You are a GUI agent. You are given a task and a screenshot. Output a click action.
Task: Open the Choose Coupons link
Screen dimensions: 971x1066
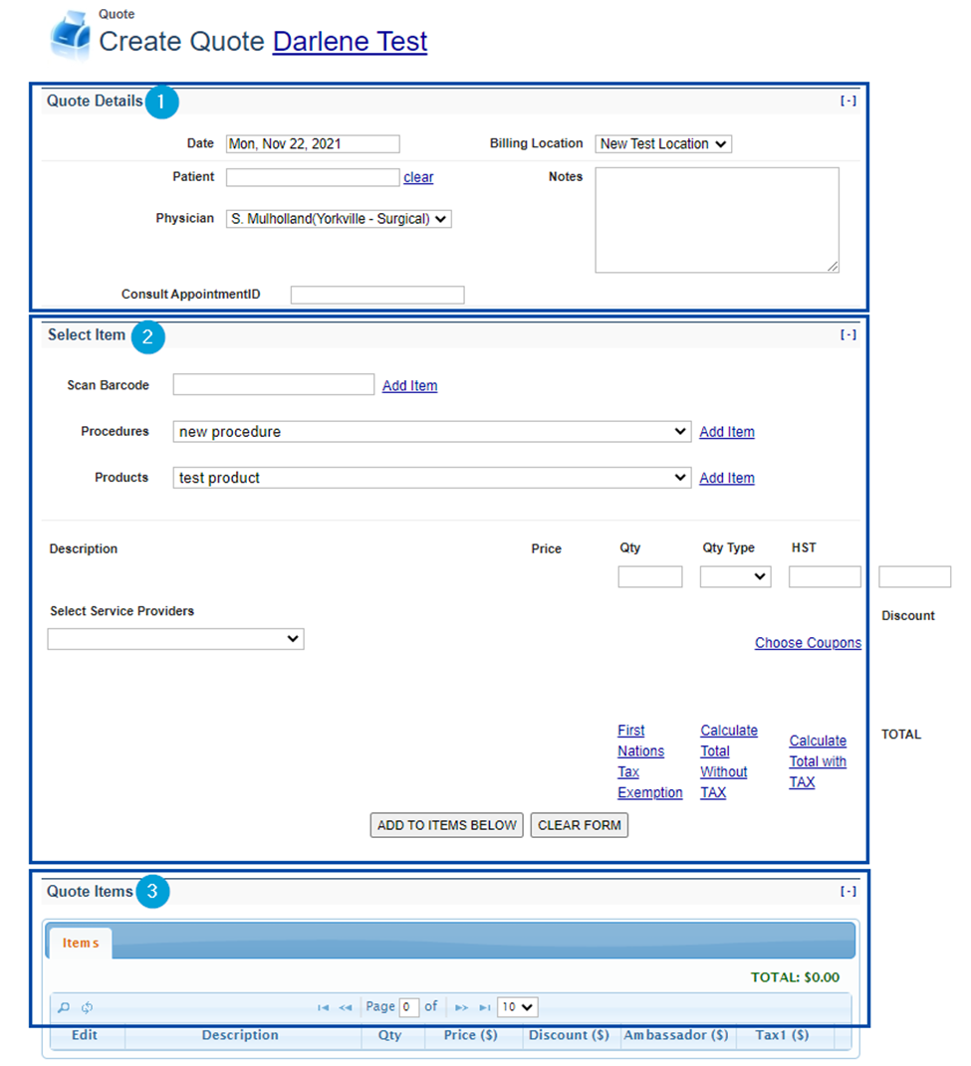pos(808,643)
